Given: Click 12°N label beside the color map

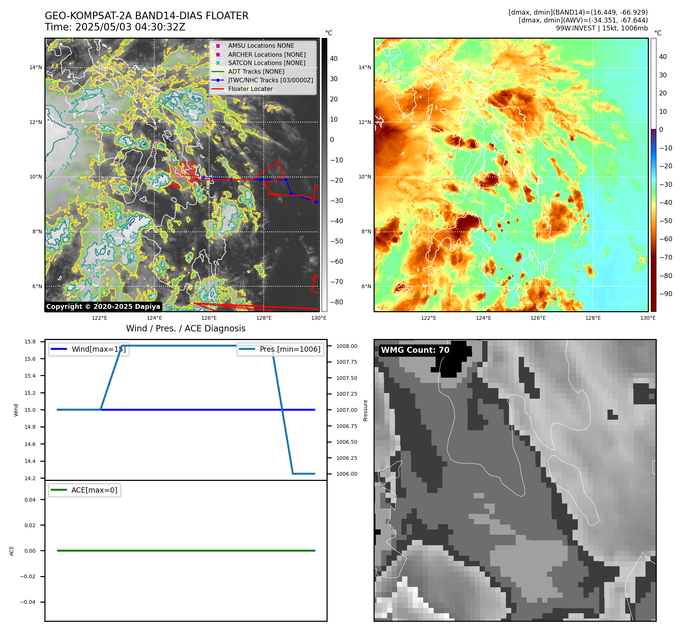Looking at the screenshot, I should pos(365,122).
